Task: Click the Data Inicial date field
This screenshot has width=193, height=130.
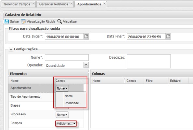Action: (x=64, y=36)
